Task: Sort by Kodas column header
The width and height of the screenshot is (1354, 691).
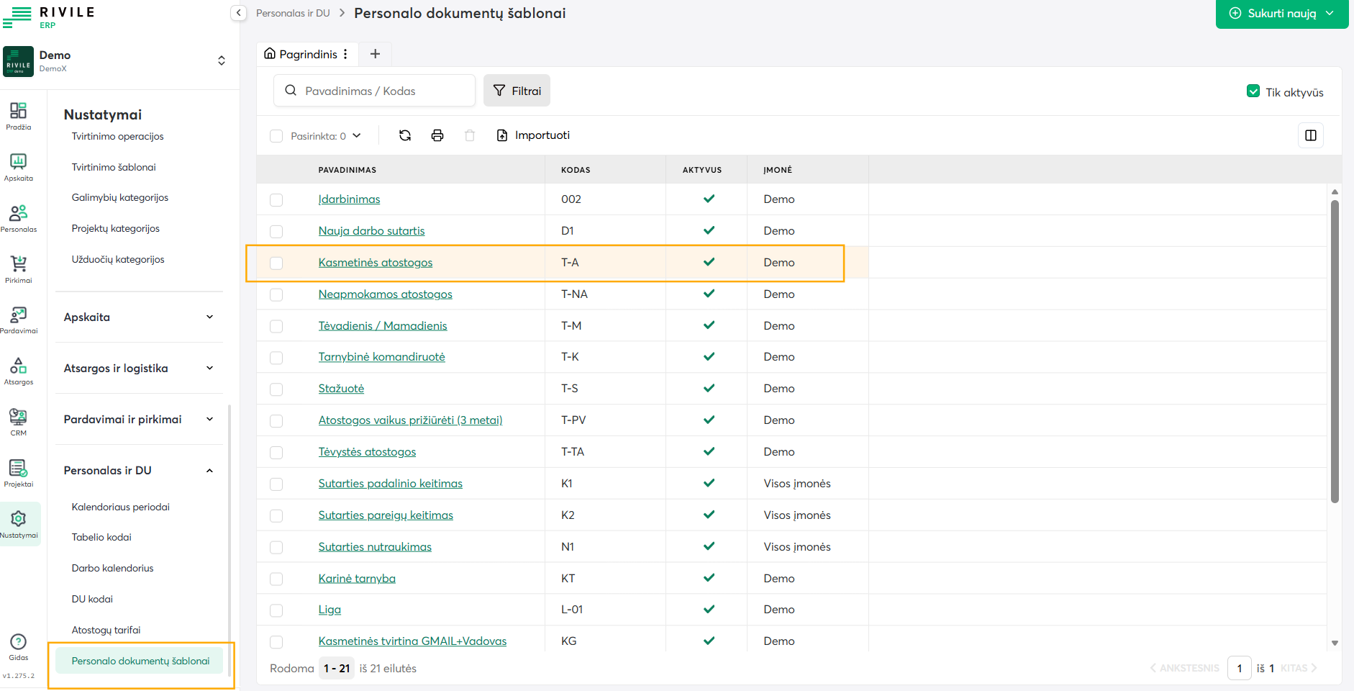Action: (576, 170)
